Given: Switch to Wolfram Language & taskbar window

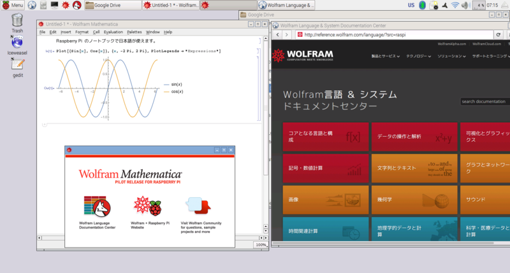Looking at the screenshot, I should (286, 5).
